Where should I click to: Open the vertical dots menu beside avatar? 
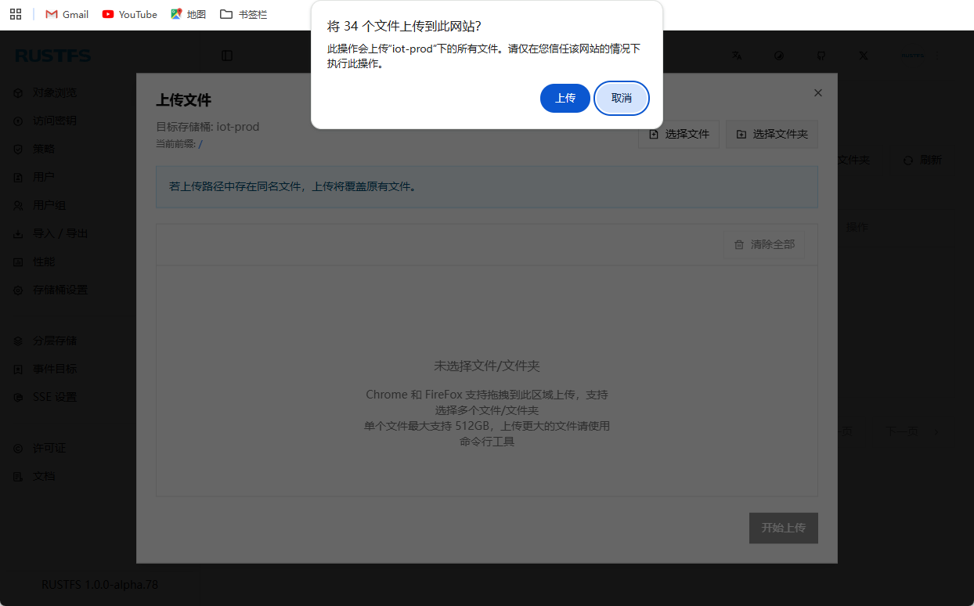(x=939, y=56)
